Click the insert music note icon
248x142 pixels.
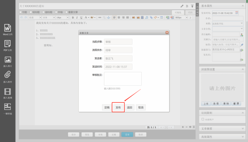click(147, 17)
